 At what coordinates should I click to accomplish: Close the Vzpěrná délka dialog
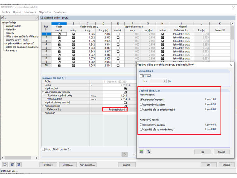pyautogui.click(x=231, y=65)
